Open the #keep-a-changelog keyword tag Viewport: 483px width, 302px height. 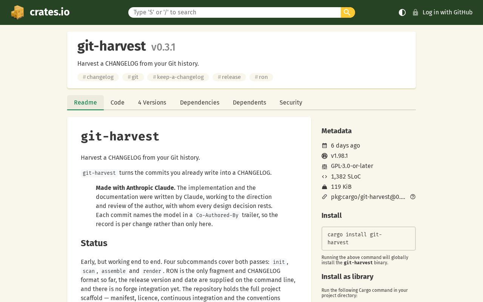(178, 77)
